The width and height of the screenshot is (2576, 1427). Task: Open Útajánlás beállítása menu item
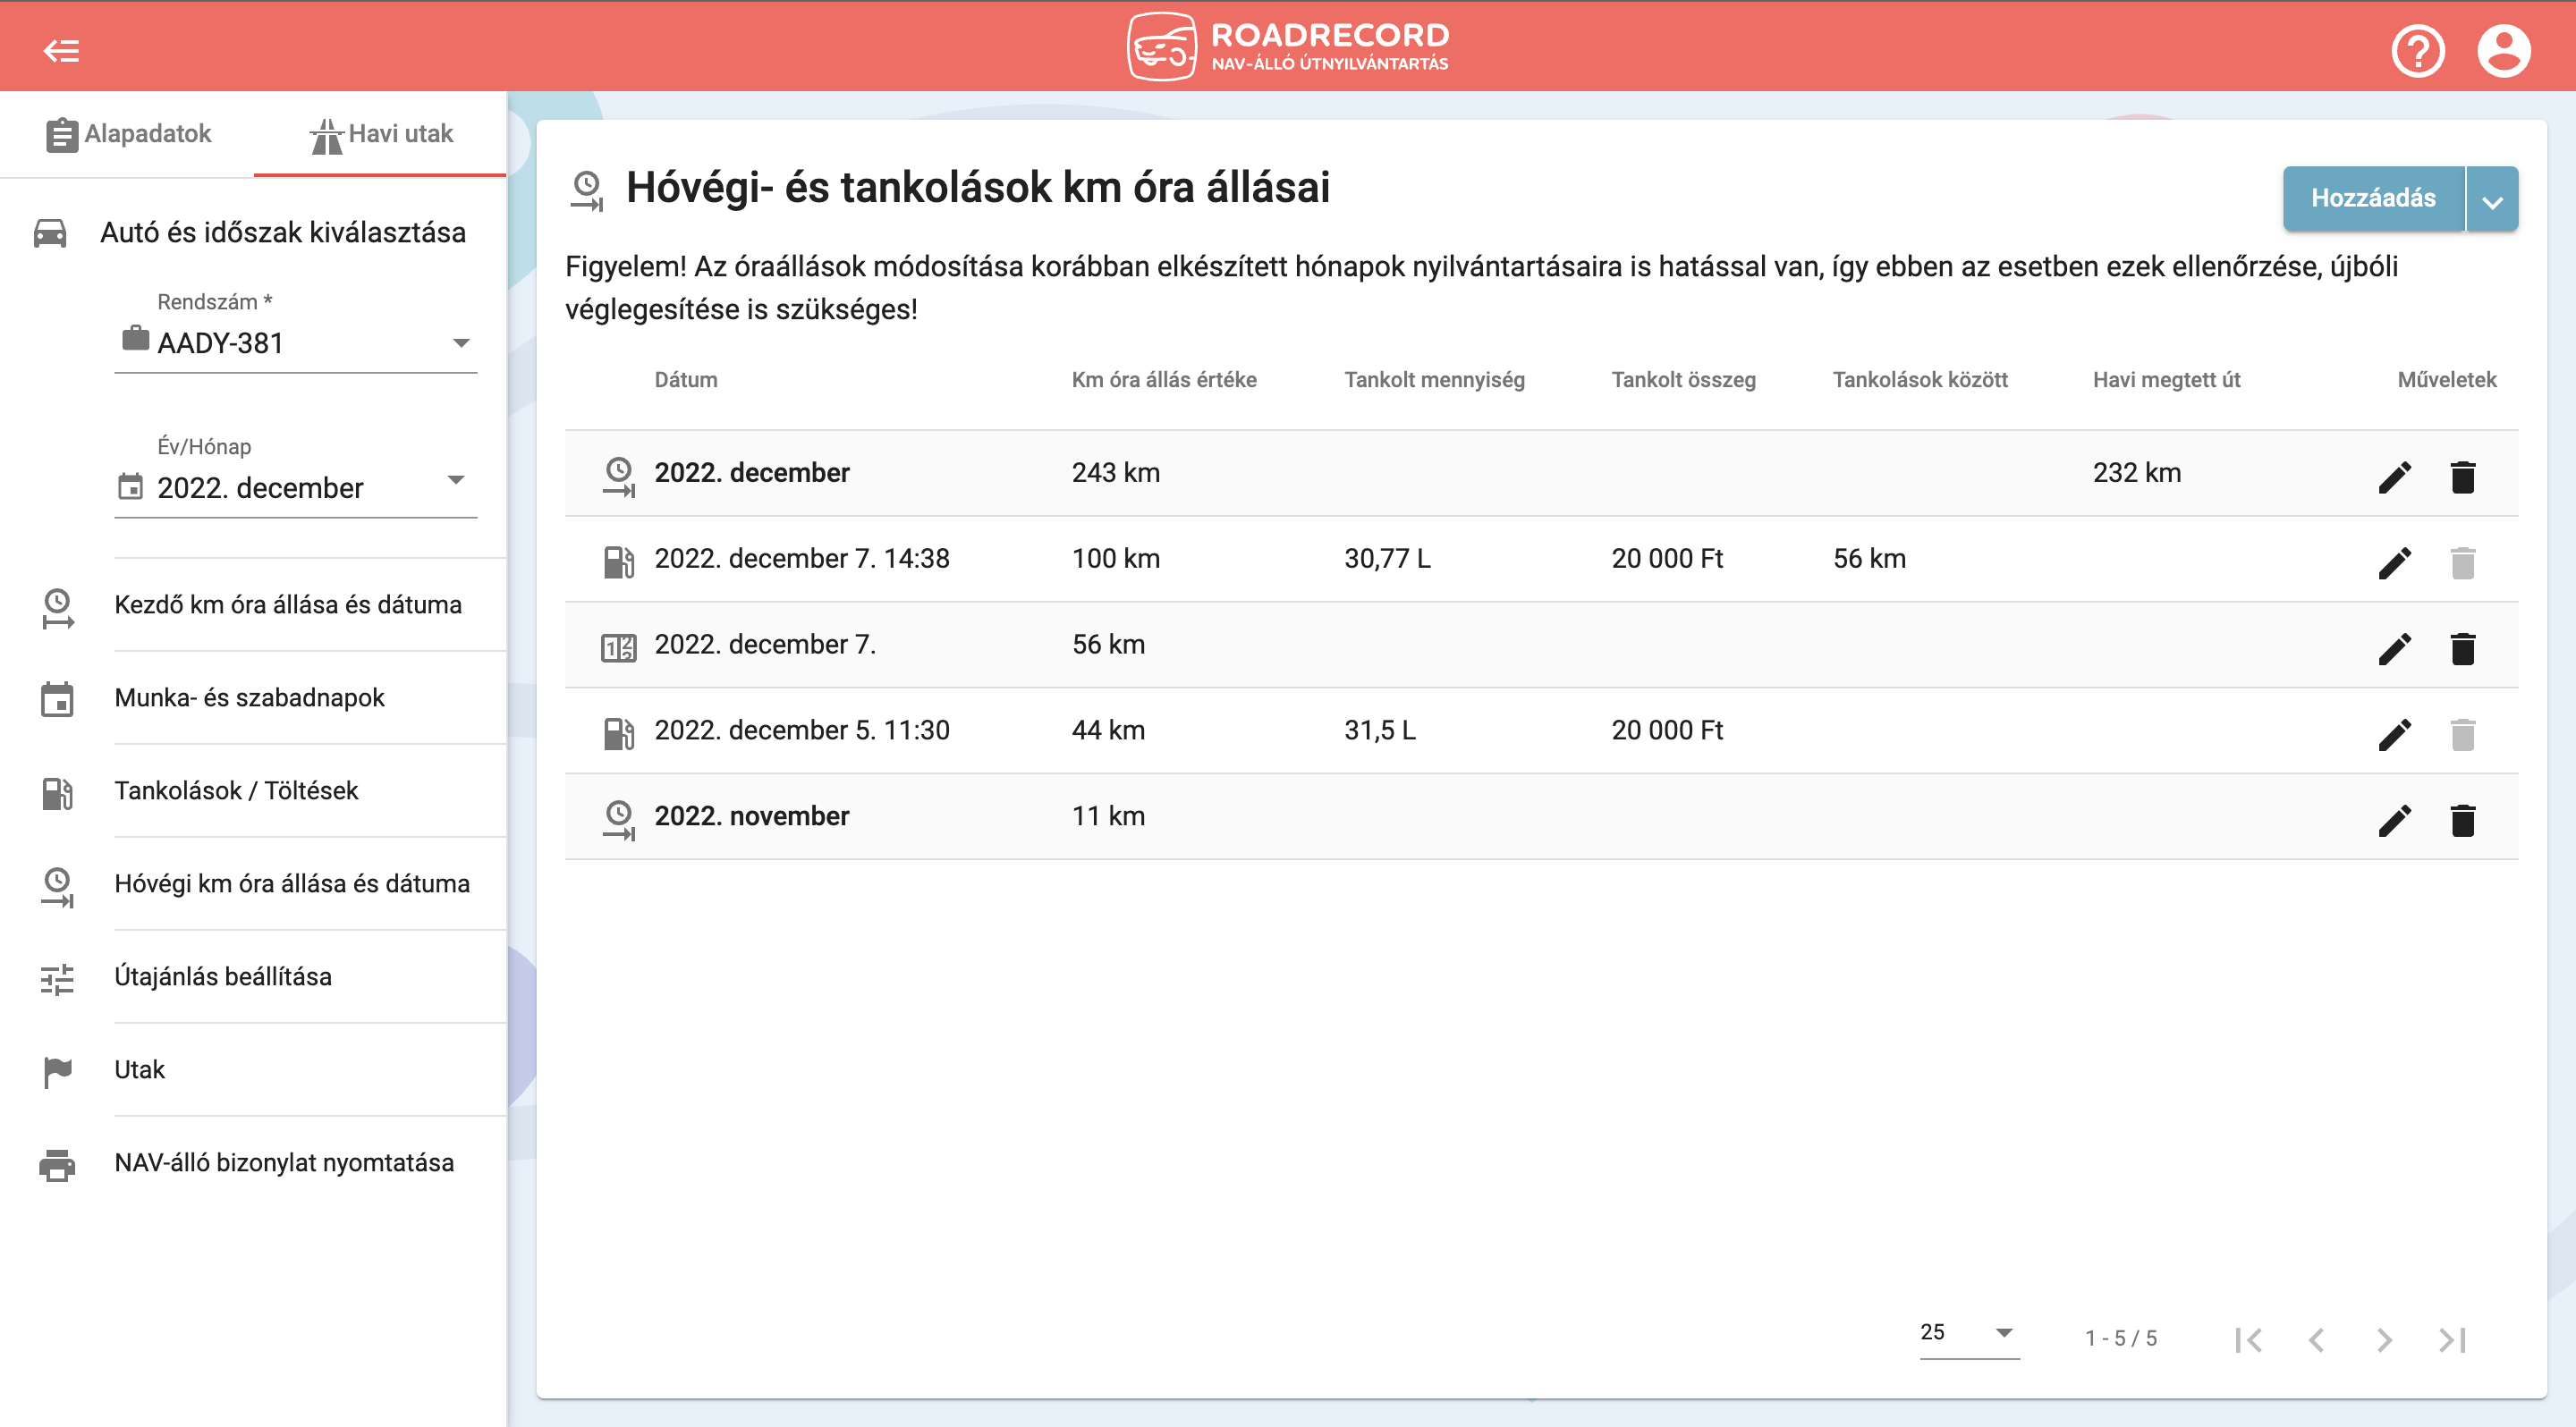[223, 976]
